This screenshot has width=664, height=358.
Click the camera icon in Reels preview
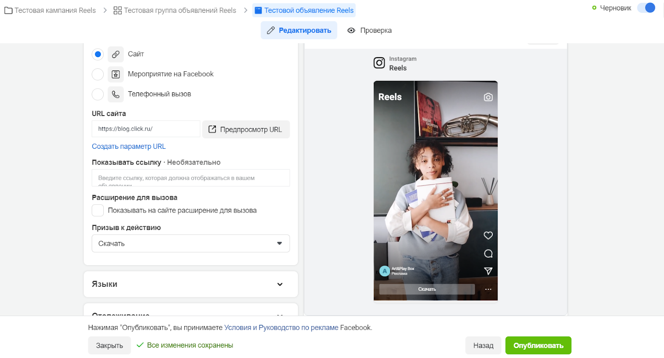point(488,97)
